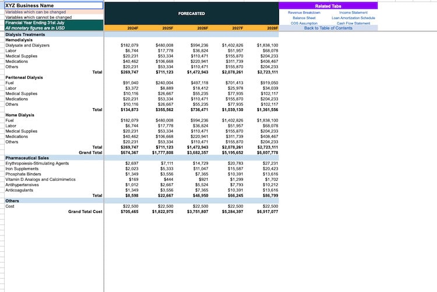Open the Cash Flow Statement link
This screenshot has width=437, height=292.
click(x=353, y=23)
